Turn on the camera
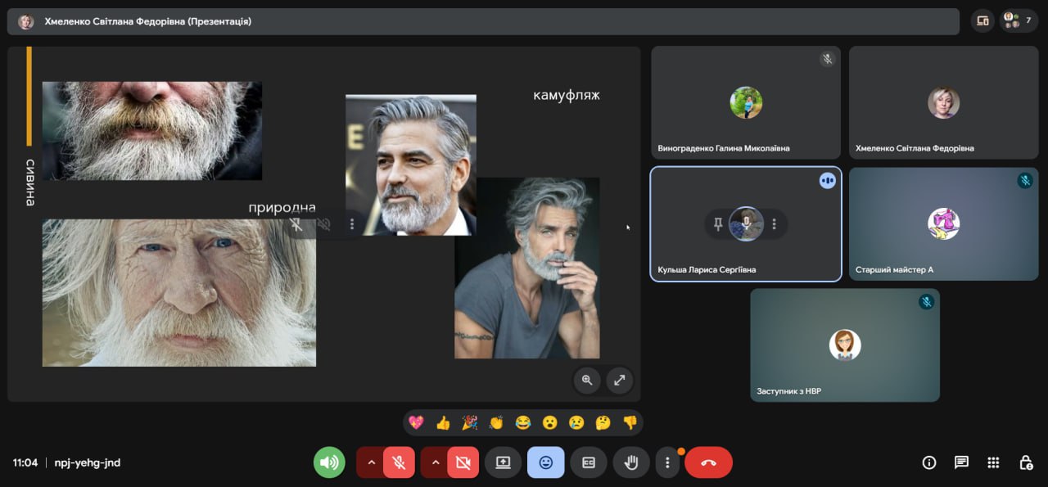The width and height of the screenshot is (1048, 487). pyautogui.click(x=463, y=462)
